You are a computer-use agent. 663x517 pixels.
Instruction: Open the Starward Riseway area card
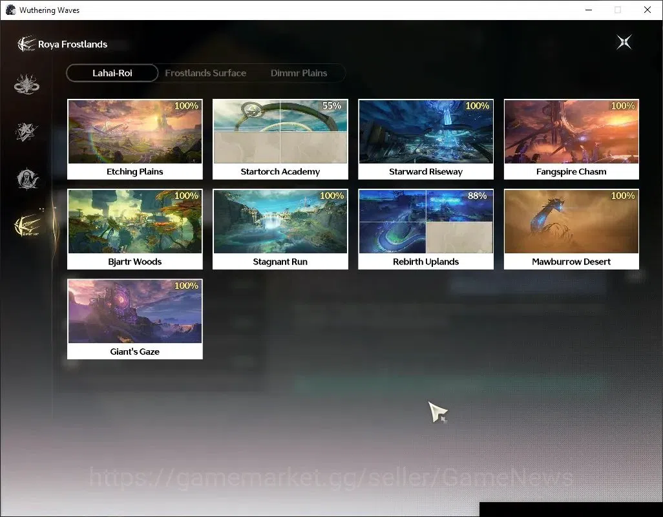click(x=426, y=140)
